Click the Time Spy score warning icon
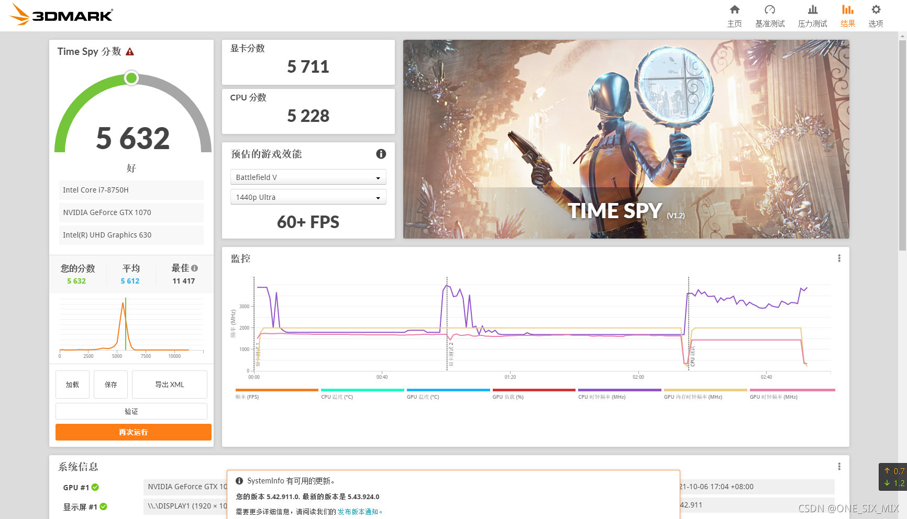The height and width of the screenshot is (519, 907). [x=130, y=52]
